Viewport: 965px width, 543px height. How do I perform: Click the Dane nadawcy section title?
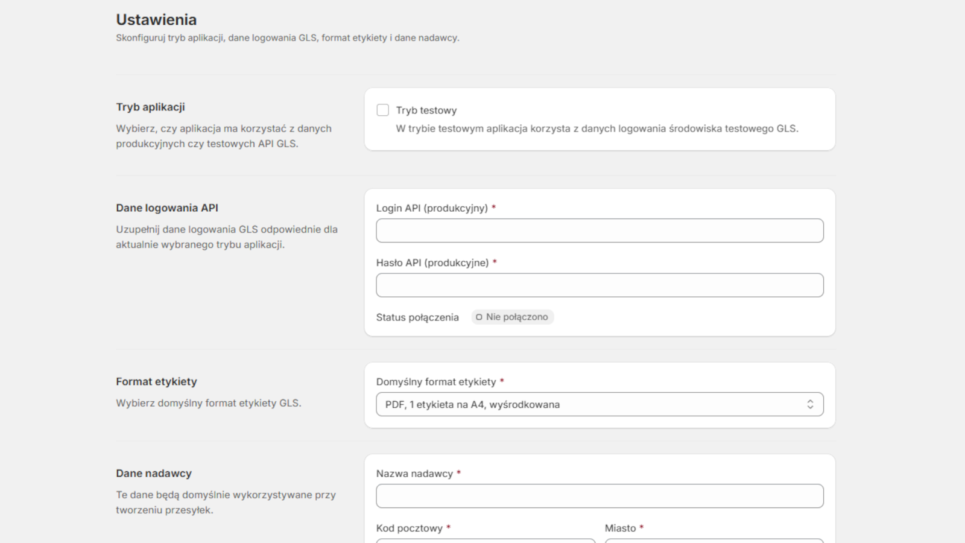click(x=154, y=473)
